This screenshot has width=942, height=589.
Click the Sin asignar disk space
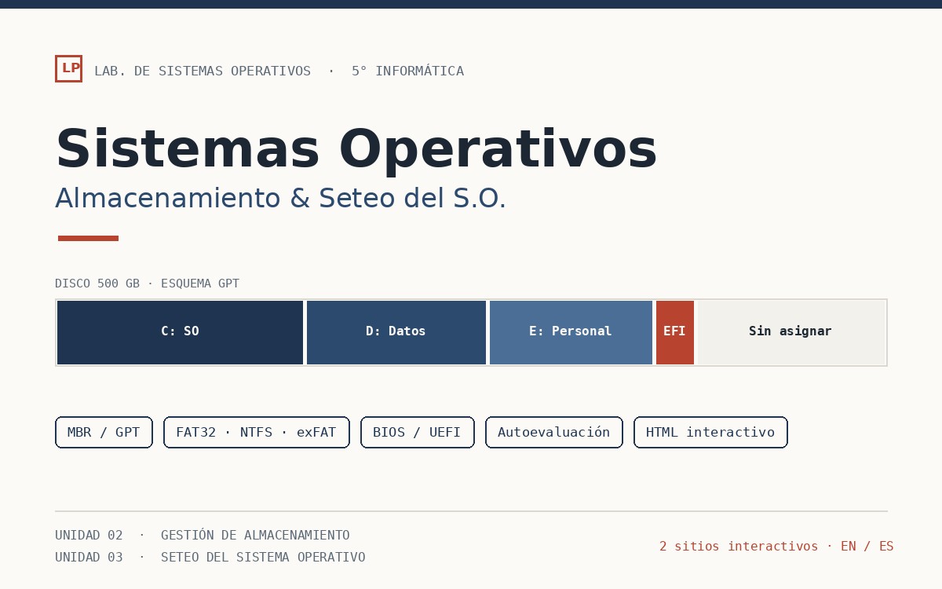[791, 332]
